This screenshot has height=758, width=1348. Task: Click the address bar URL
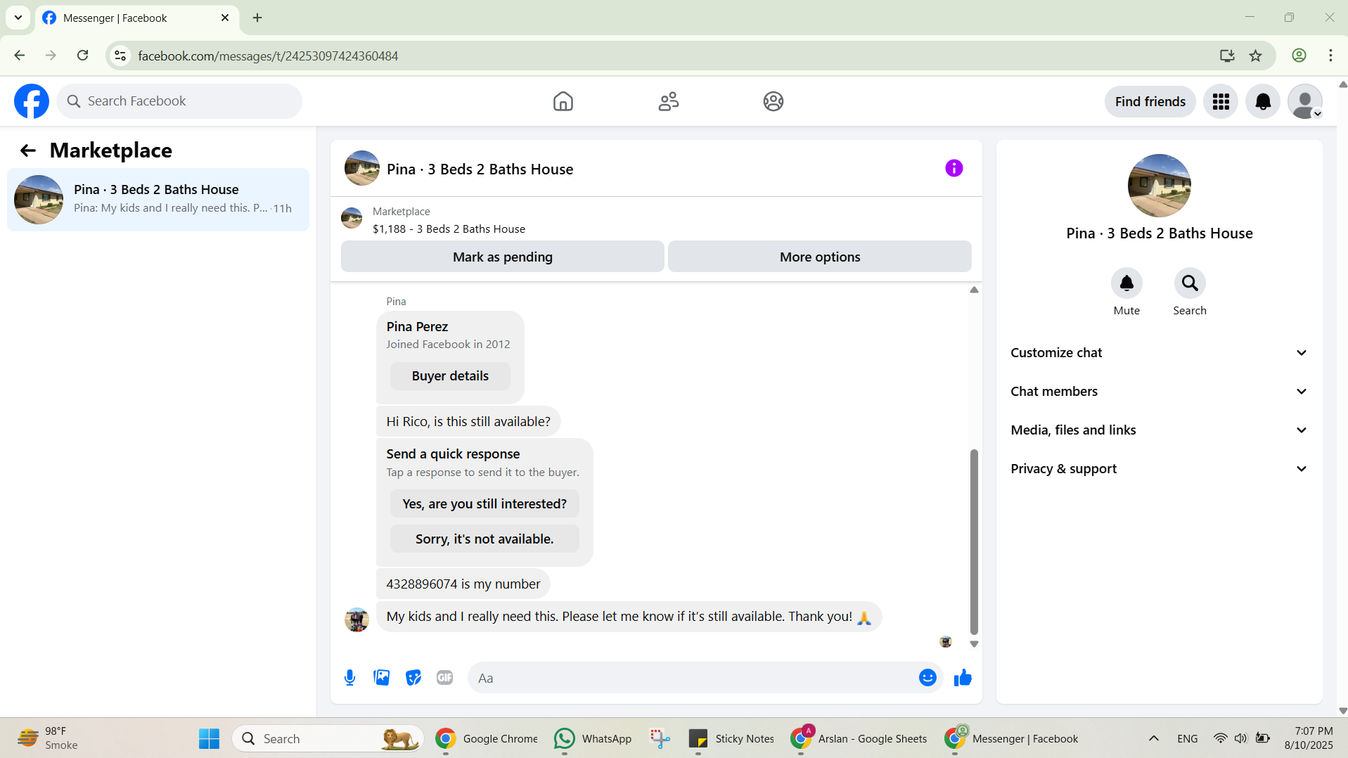(268, 56)
